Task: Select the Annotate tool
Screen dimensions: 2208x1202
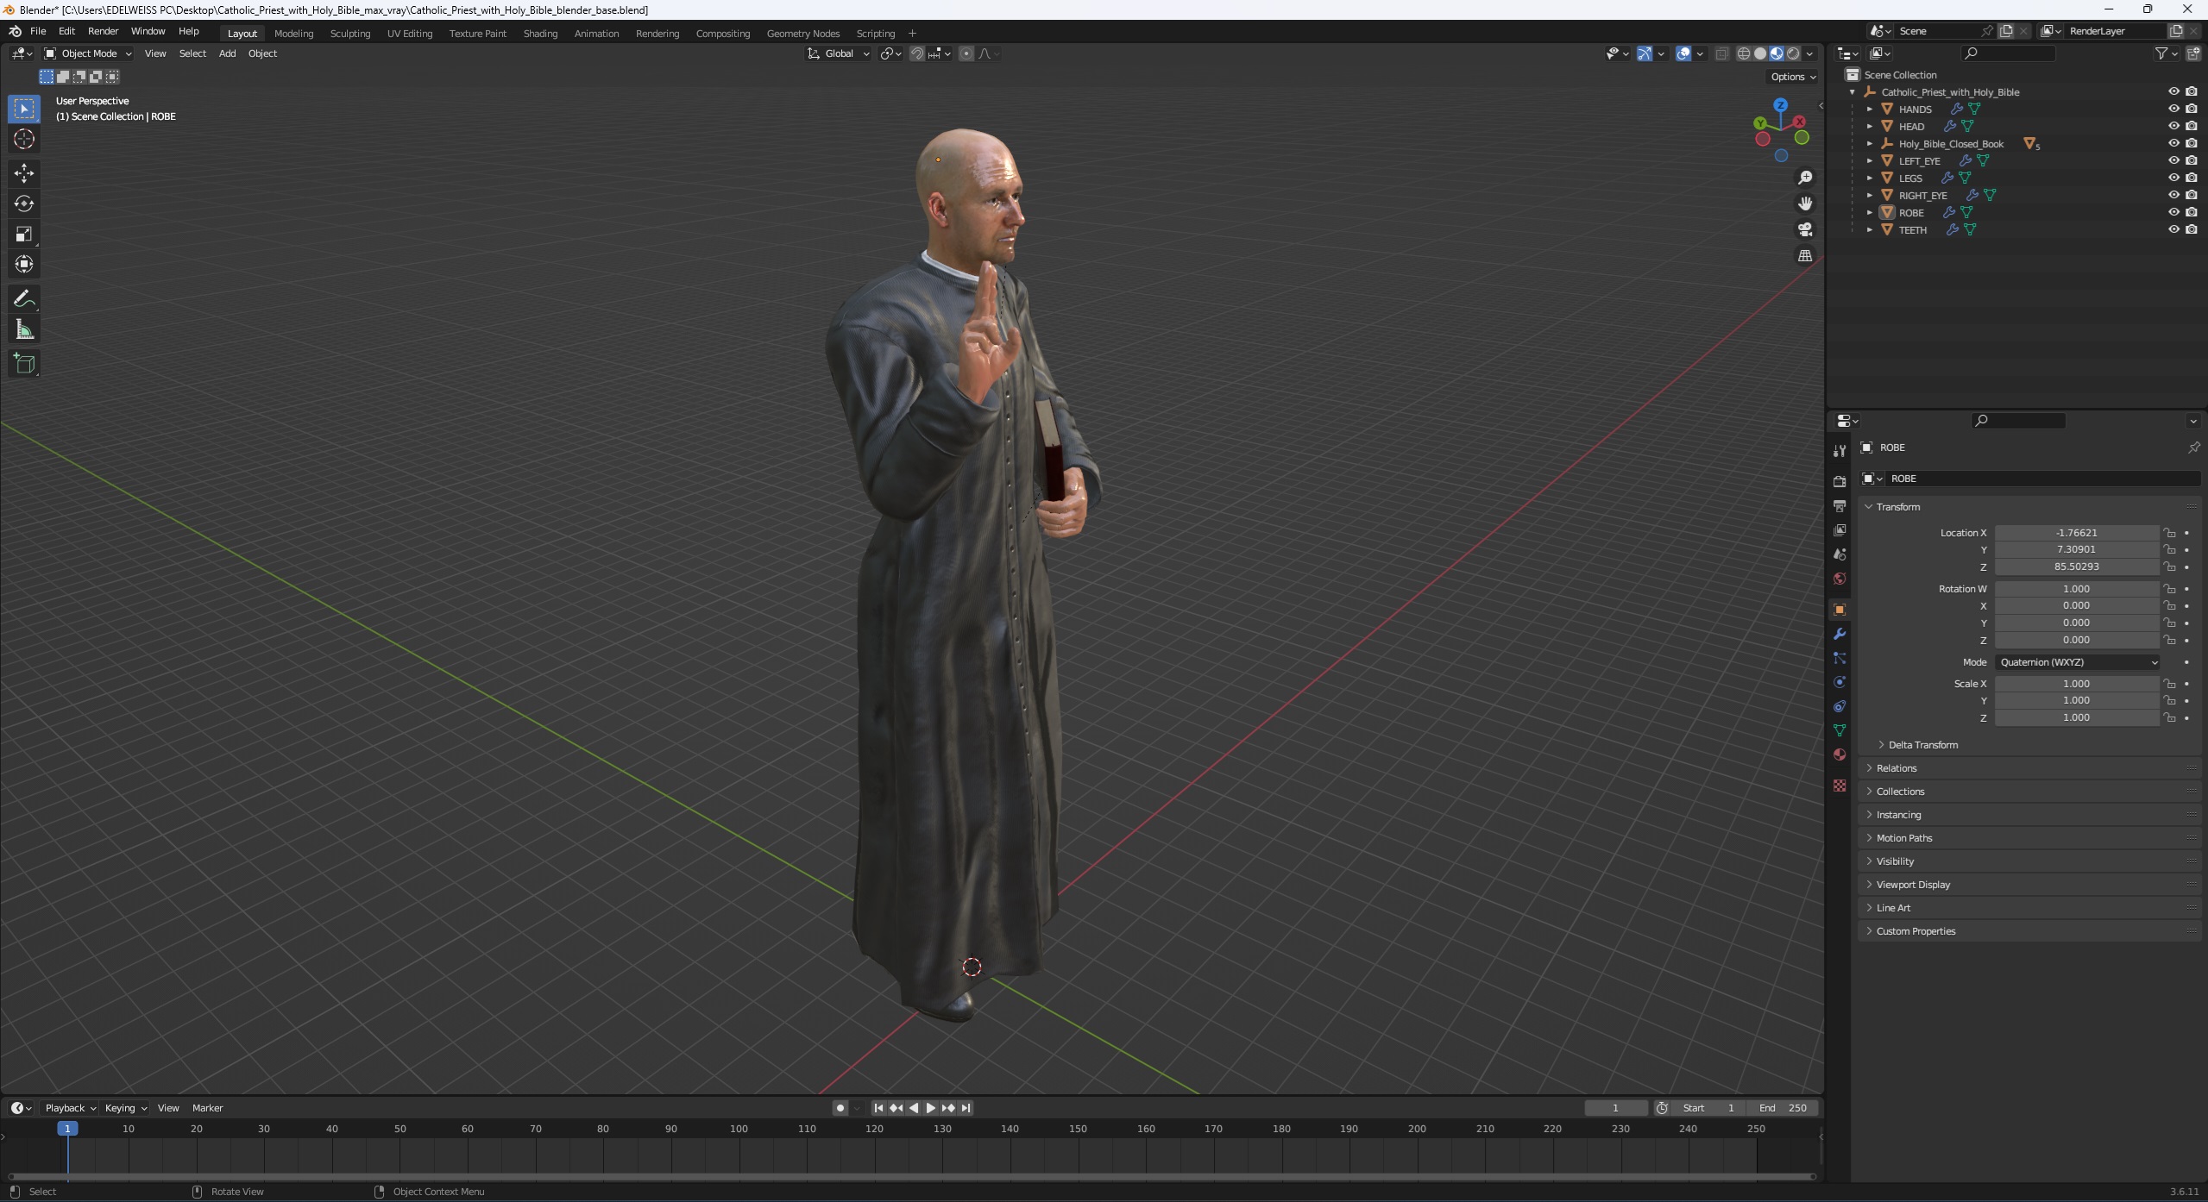Action: tap(24, 299)
